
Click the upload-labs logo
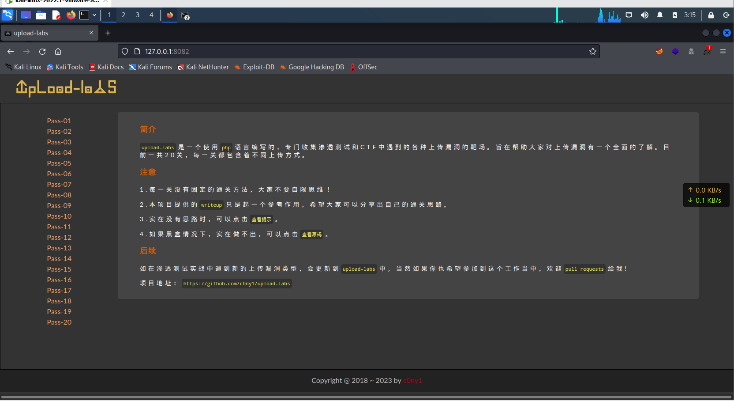66,88
